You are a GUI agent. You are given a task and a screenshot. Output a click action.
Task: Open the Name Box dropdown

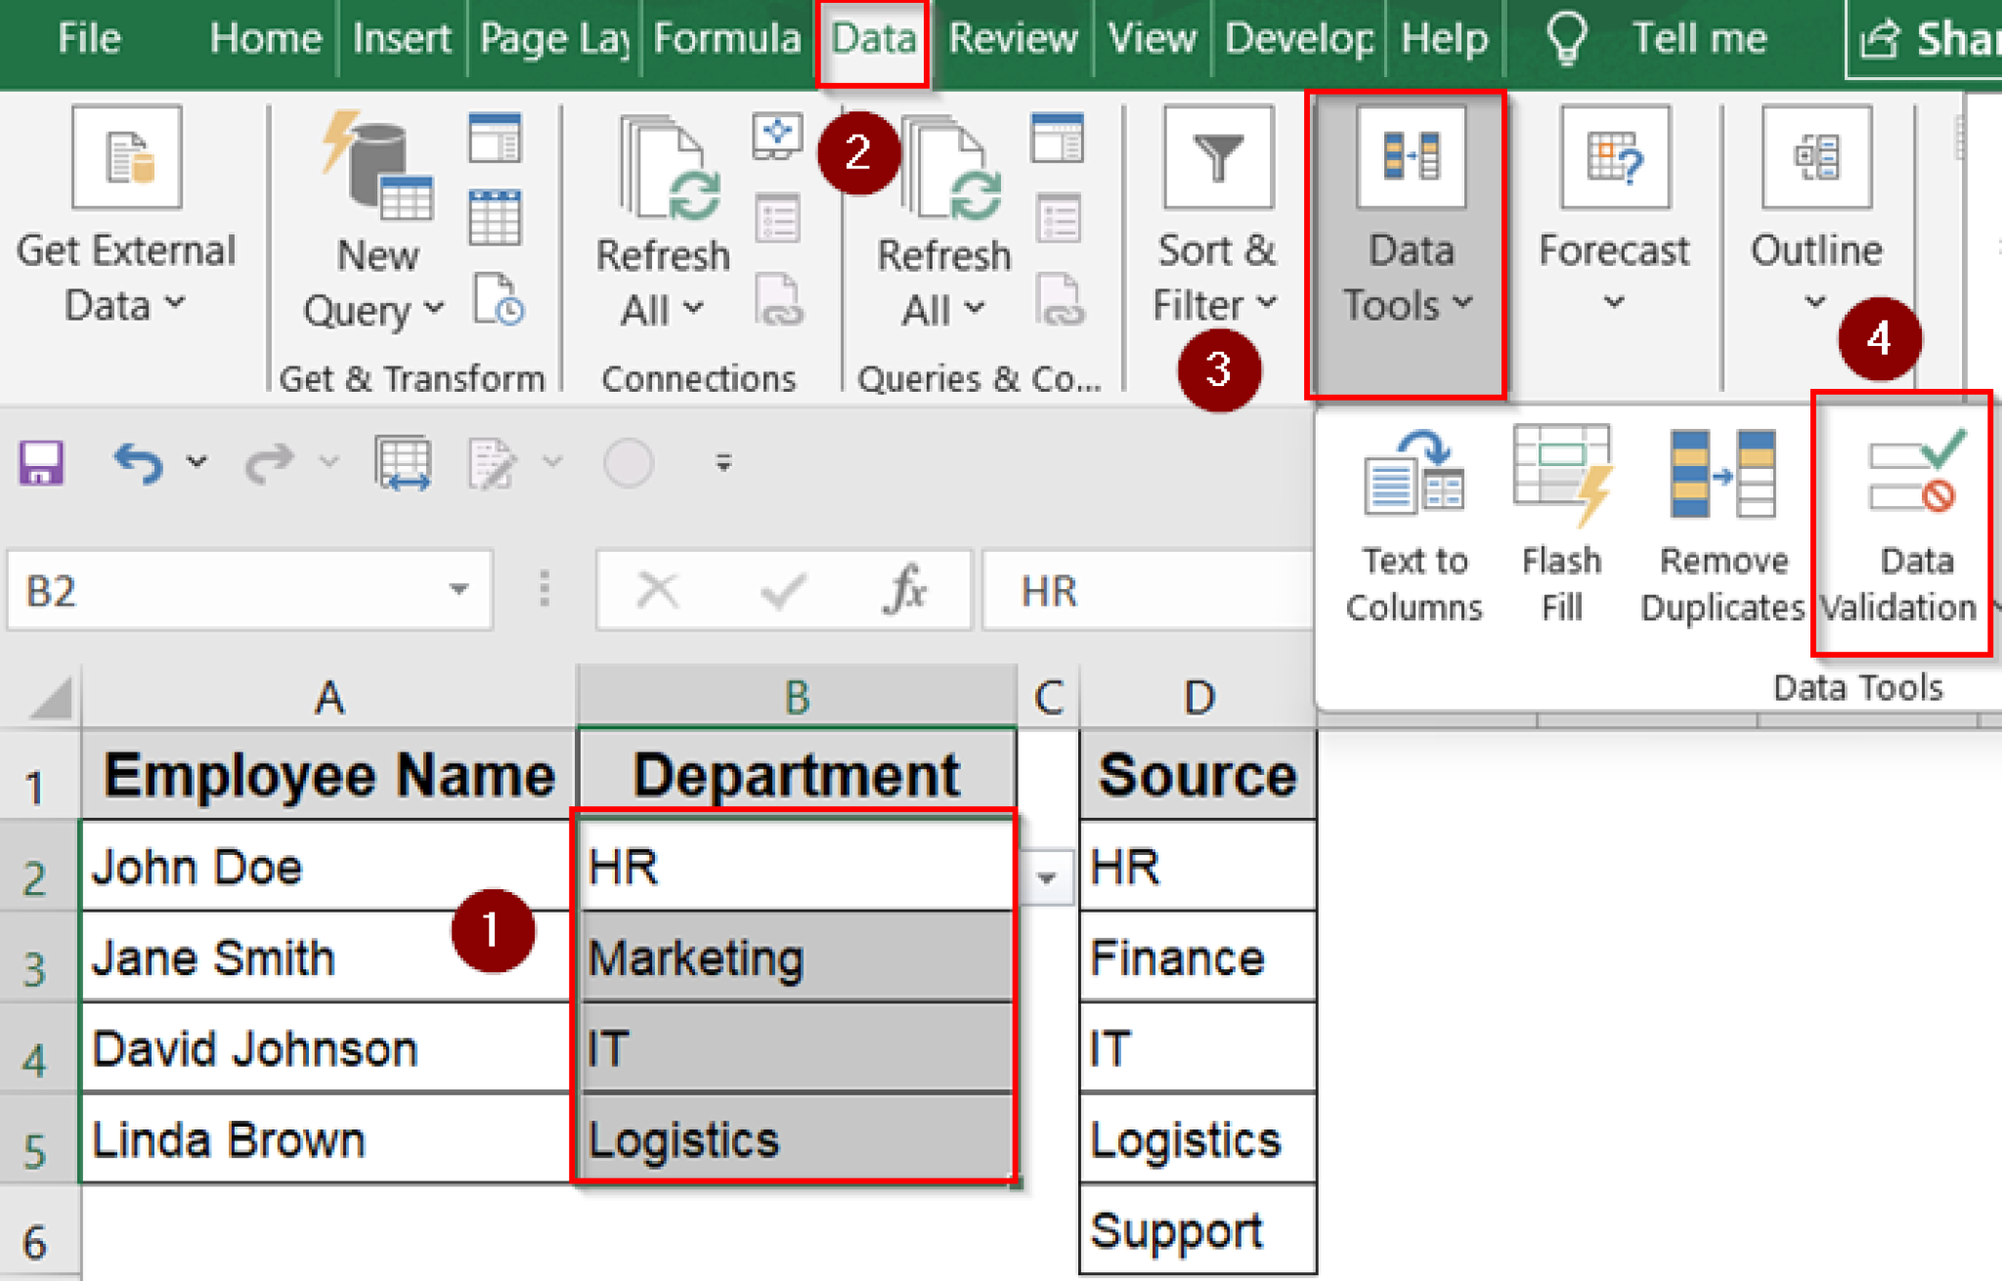[x=457, y=590]
